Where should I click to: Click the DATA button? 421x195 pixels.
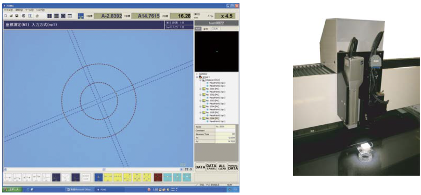click(x=200, y=167)
